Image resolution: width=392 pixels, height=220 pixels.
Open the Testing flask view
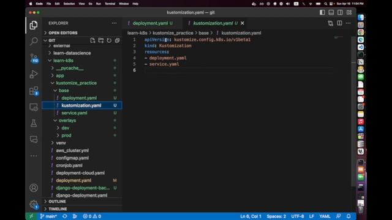pos(34,123)
